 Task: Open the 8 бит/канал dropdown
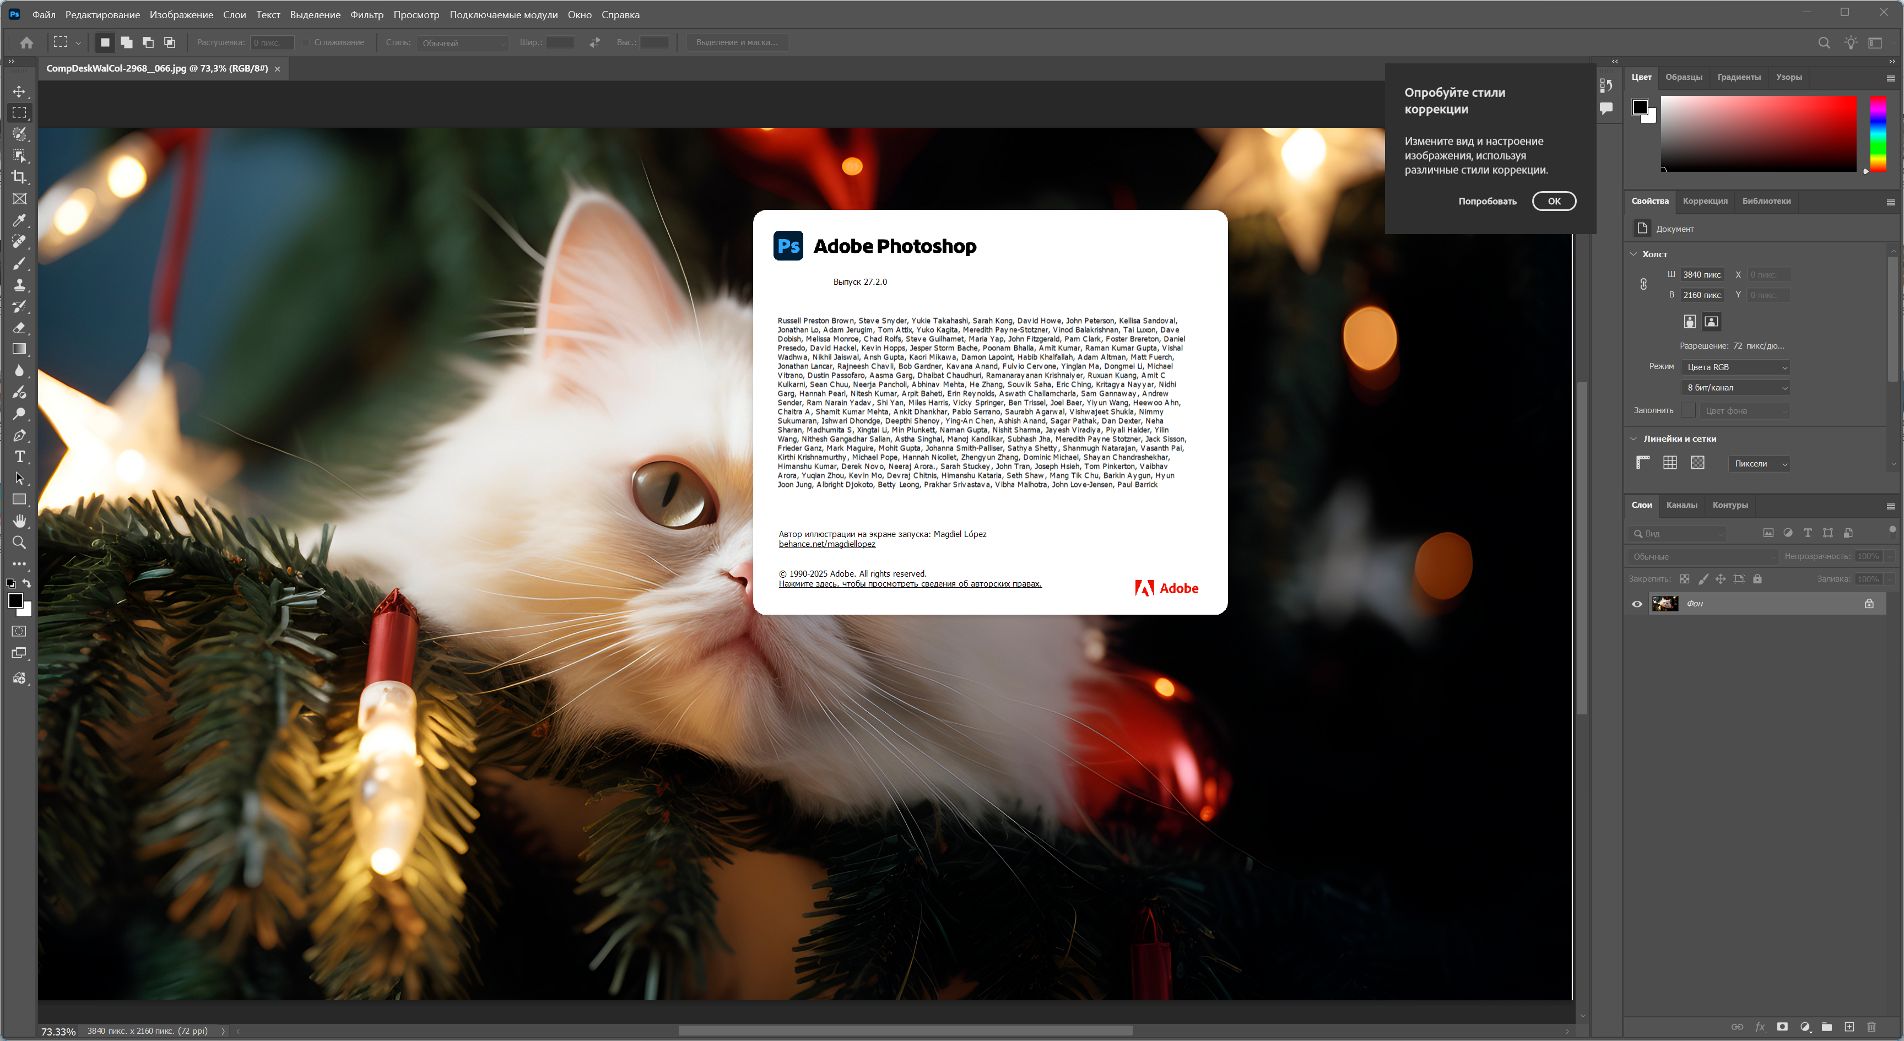coord(1736,388)
